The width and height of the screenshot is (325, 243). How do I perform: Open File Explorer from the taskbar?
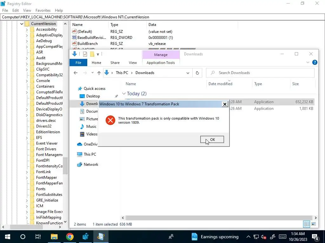tap(54, 237)
